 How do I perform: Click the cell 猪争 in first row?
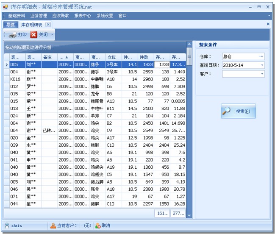click(x=97, y=64)
